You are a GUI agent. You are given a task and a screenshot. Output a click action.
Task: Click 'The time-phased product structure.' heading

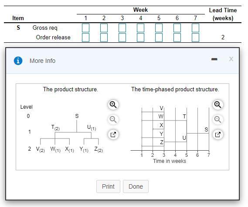click(175, 89)
